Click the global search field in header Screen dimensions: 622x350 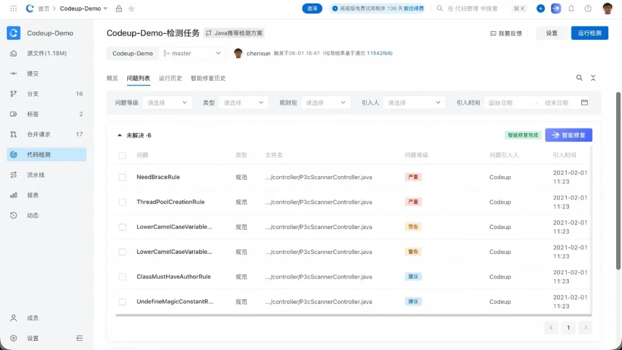click(x=472, y=8)
